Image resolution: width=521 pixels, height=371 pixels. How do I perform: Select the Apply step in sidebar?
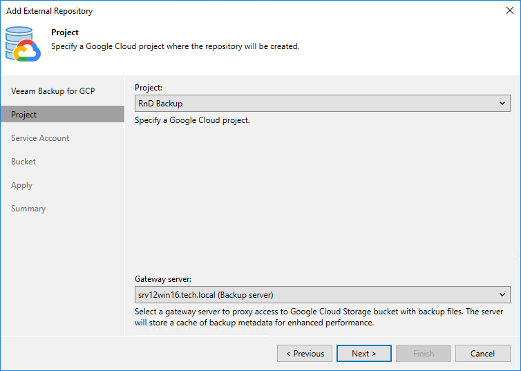(21, 185)
